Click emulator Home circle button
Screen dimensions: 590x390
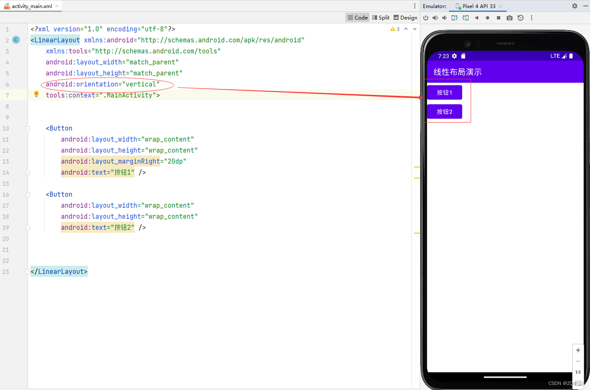[x=488, y=18]
